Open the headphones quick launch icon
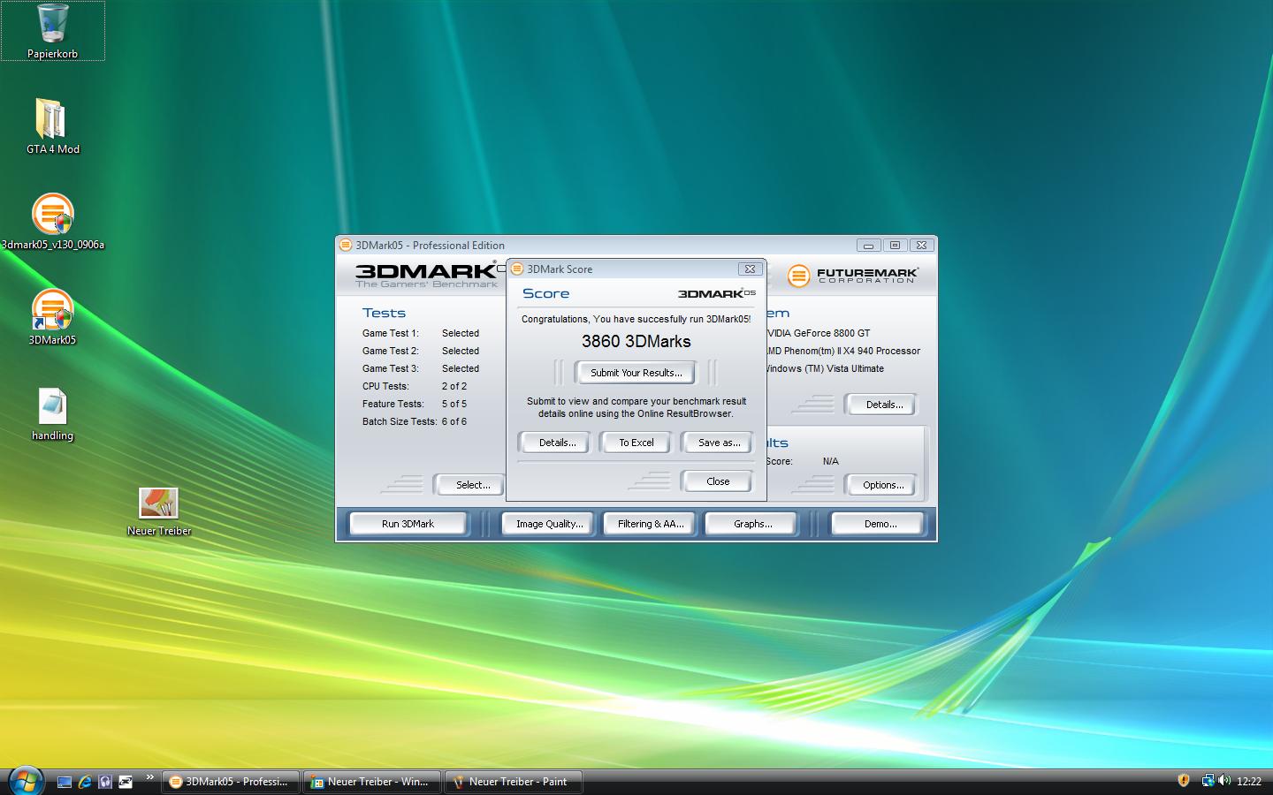 (105, 782)
